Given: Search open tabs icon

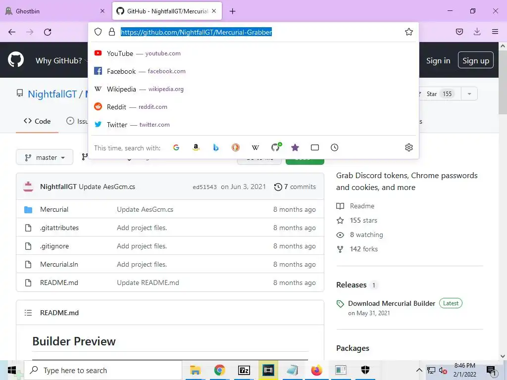Looking at the screenshot, I should [x=314, y=147].
